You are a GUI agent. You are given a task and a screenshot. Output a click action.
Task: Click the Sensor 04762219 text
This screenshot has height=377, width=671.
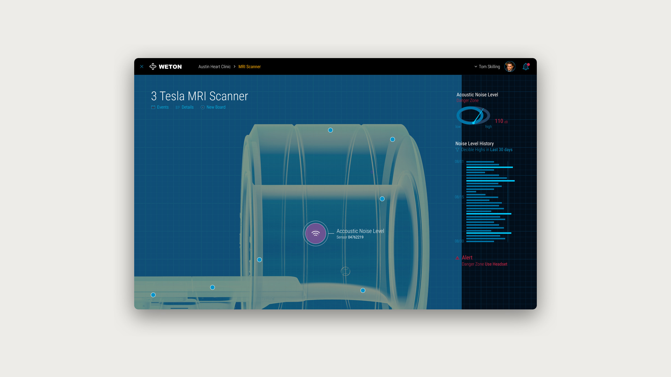350,237
